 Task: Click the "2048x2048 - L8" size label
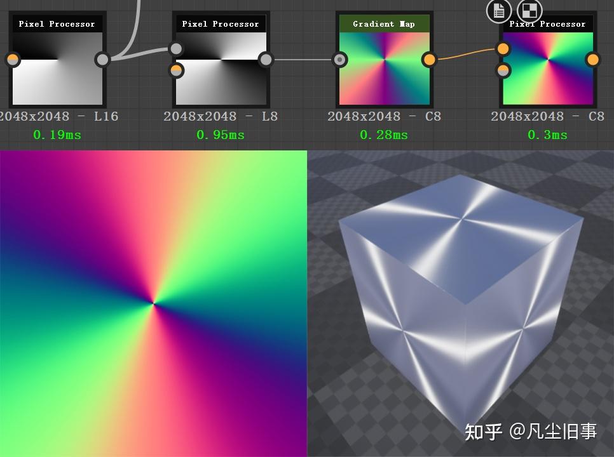[x=221, y=116]
